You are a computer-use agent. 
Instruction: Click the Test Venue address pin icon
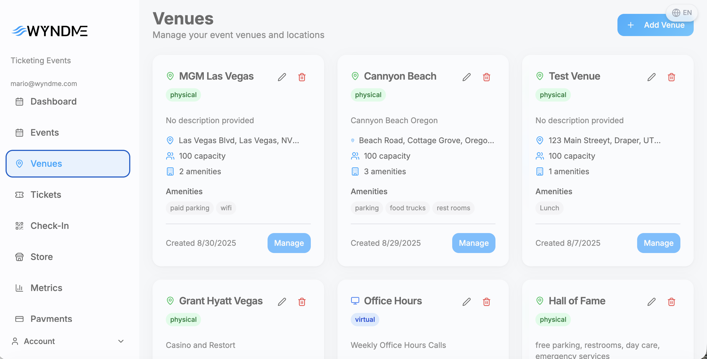click(540, 140)
